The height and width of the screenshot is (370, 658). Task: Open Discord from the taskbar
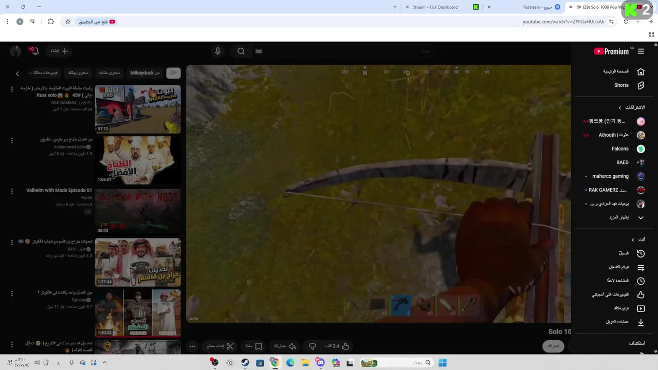[320, 363]
